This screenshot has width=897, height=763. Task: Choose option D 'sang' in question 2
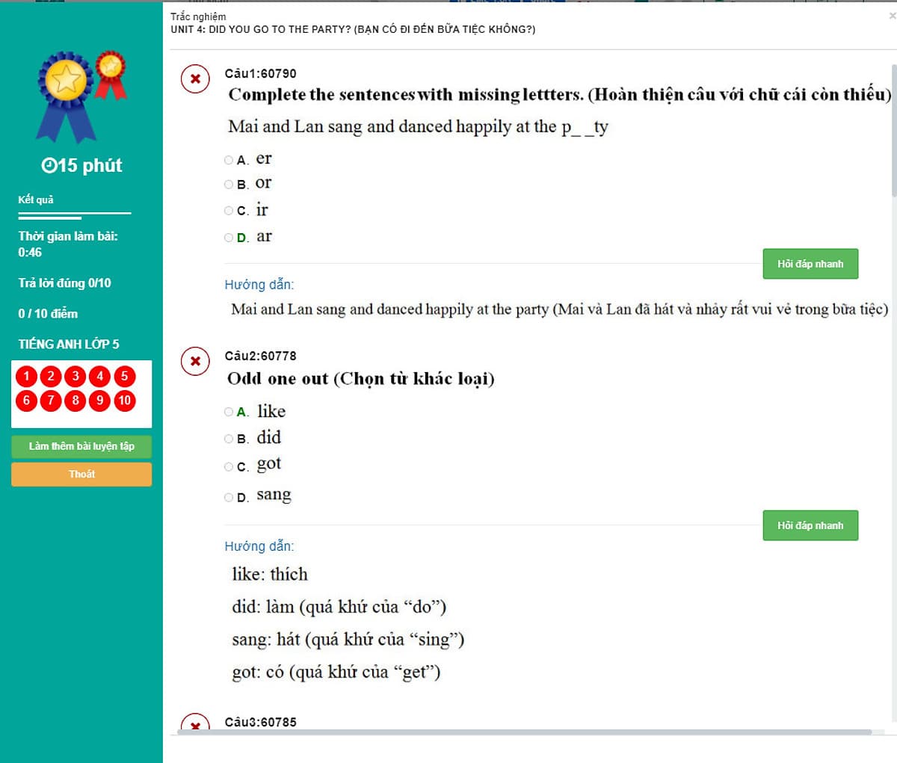(229, 497)
